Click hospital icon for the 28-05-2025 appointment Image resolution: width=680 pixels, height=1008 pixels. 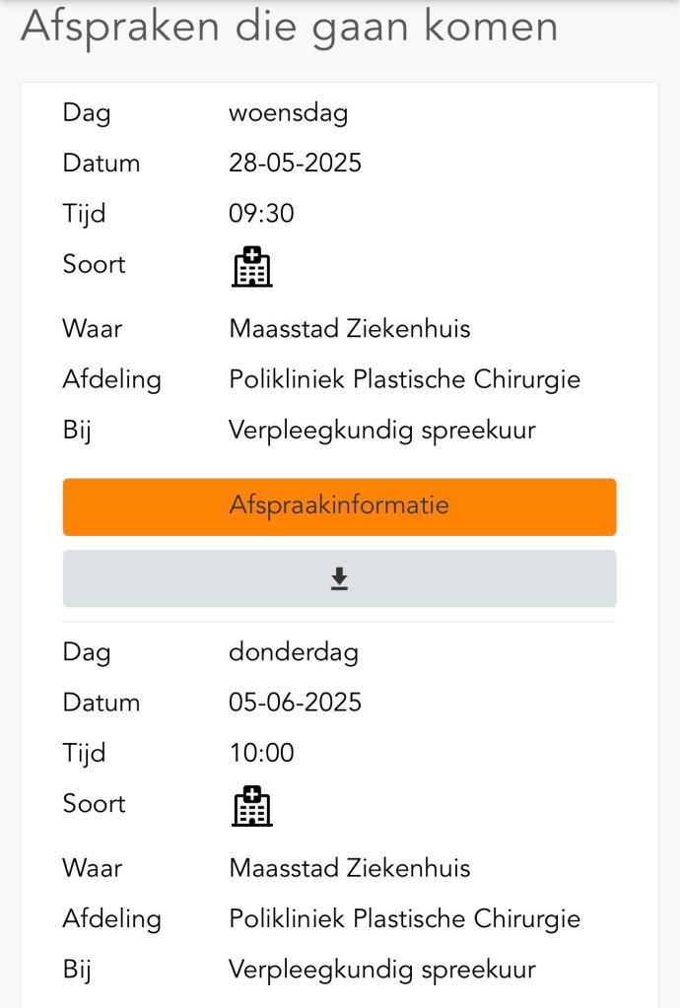point(251,266)
